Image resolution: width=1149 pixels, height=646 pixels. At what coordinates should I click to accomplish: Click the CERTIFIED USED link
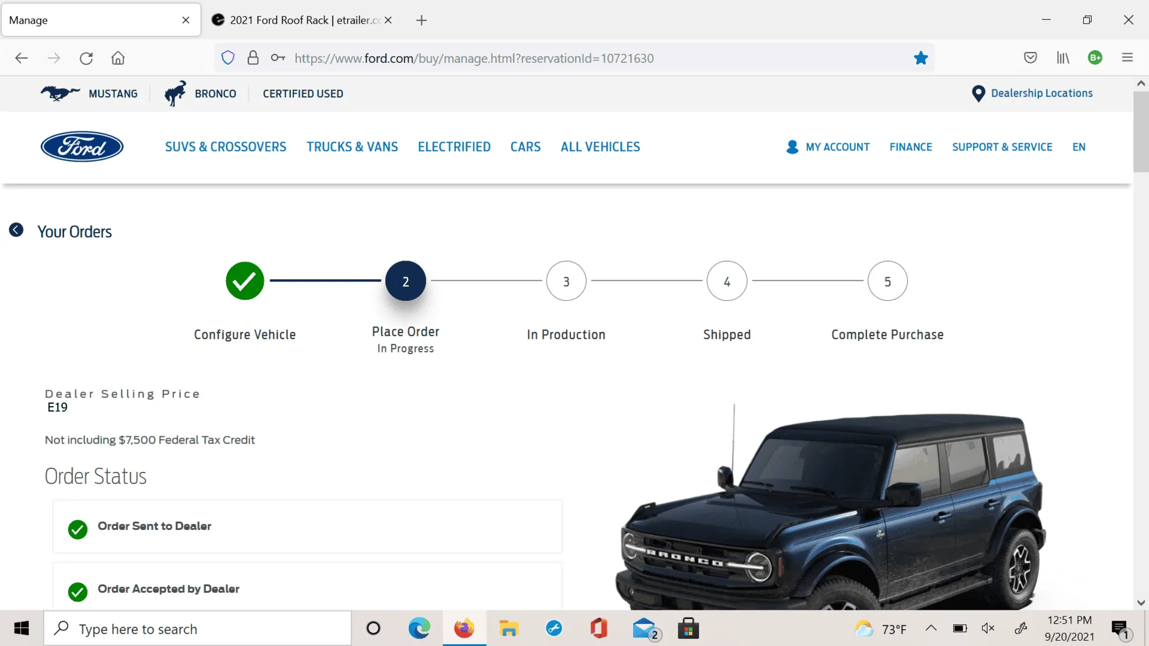pyautogui.click(x=303, y=94)
